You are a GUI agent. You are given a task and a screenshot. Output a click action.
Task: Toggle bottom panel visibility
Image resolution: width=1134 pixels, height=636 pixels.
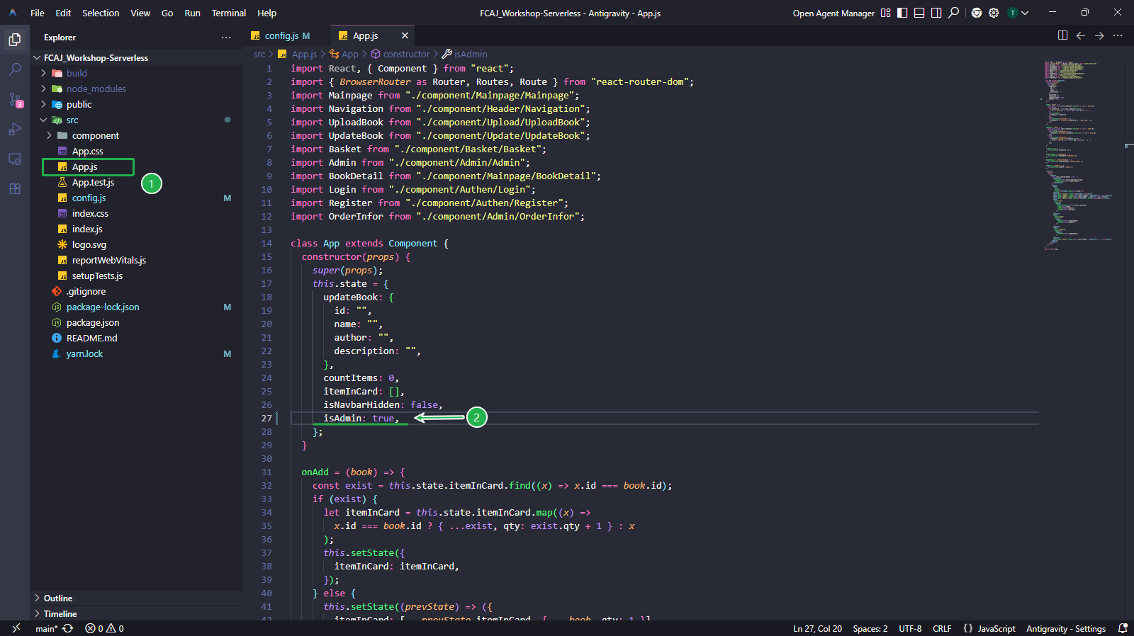pos(919,13)
